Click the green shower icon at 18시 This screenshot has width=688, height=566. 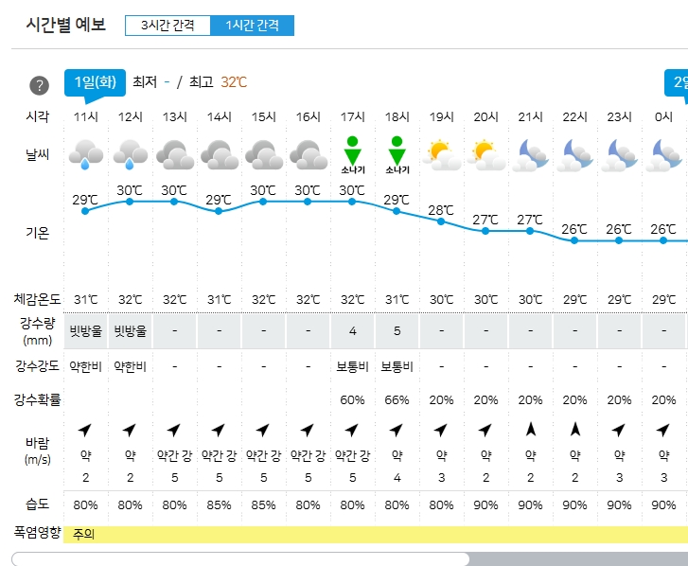click(x=397, y=154)
